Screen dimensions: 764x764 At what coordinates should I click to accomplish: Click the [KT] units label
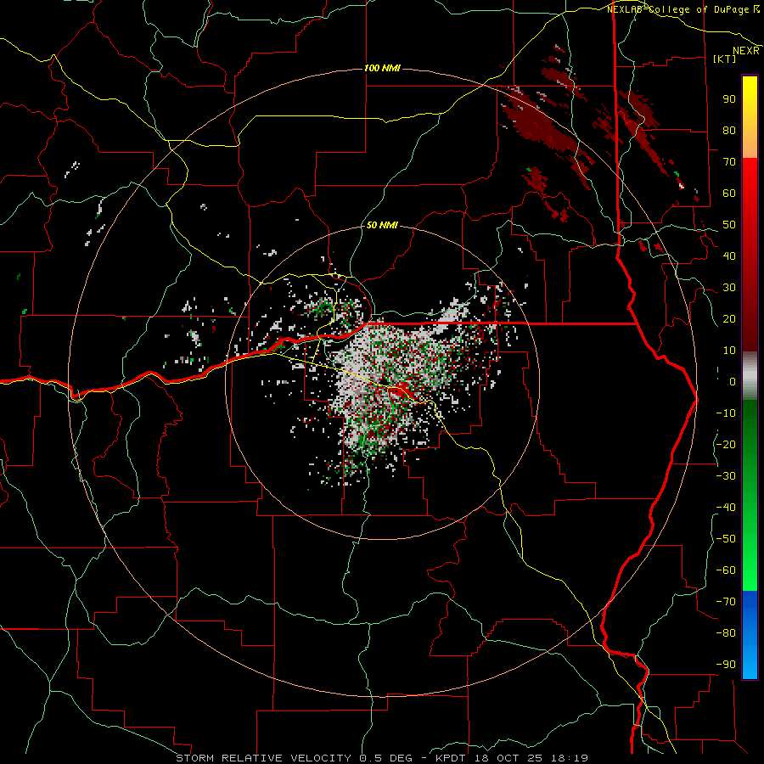(x=725, y=59)
